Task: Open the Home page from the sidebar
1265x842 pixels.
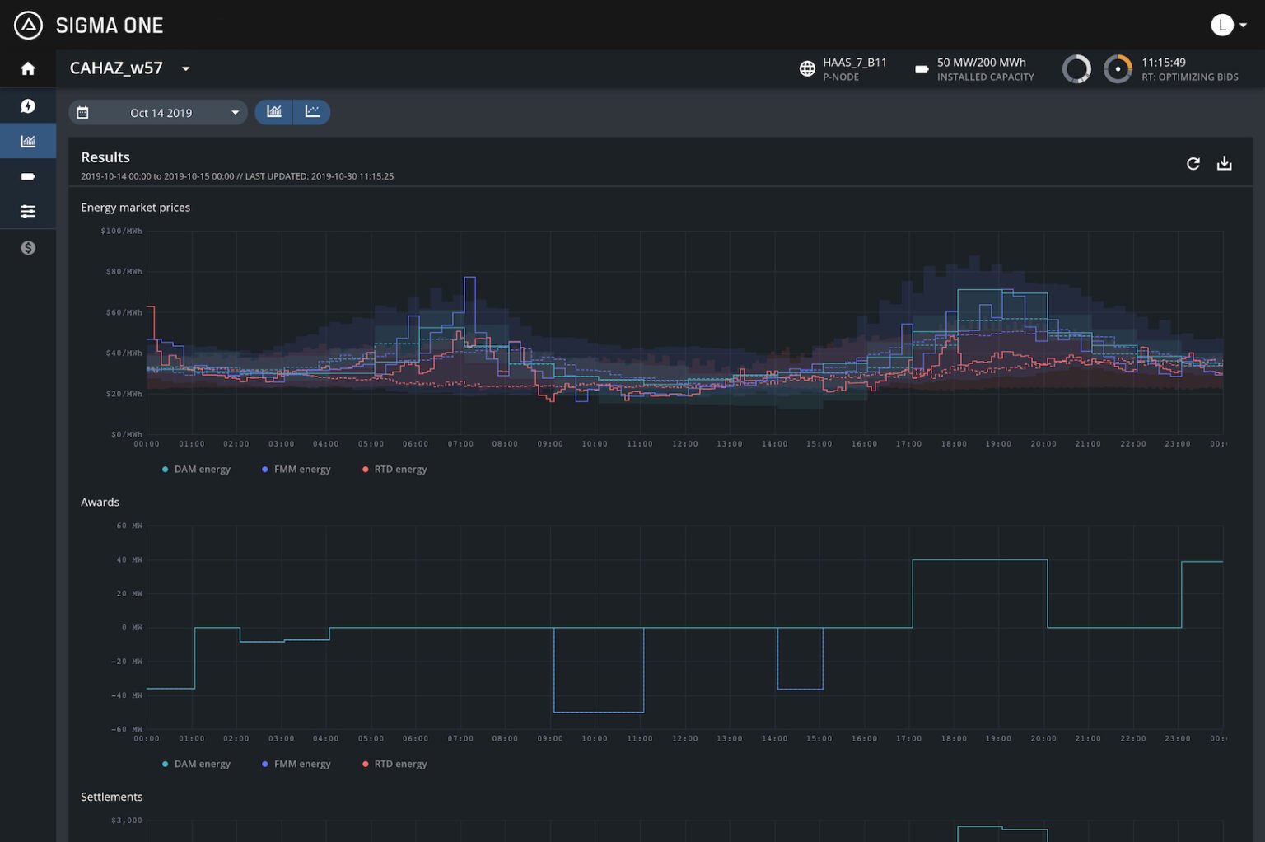Action: coord(27,69)
